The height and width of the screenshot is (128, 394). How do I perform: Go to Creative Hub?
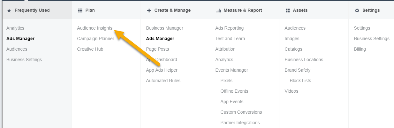click(90, 49)
